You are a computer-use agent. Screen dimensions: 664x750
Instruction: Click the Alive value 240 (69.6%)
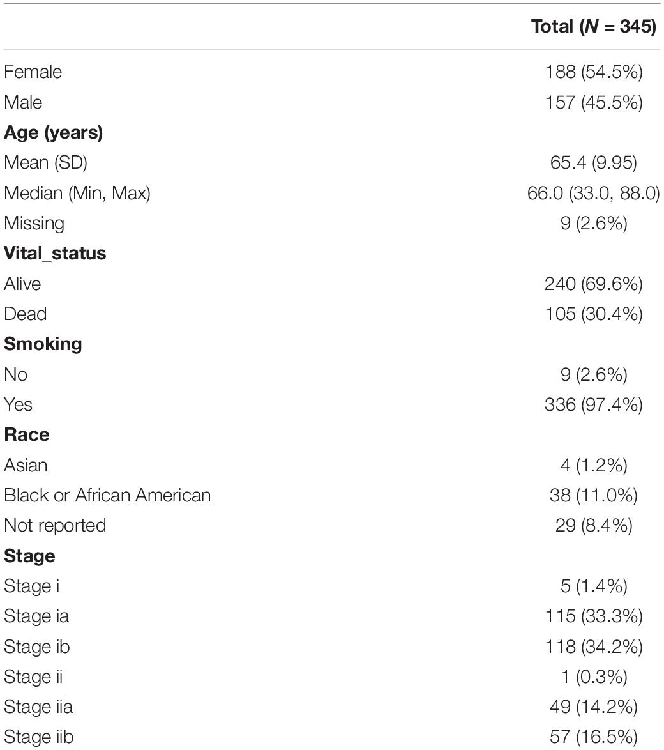click(x=594, y=284)
